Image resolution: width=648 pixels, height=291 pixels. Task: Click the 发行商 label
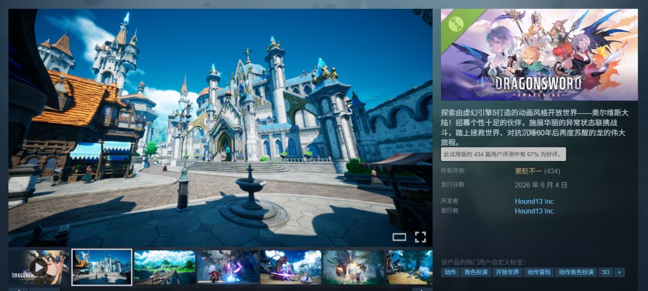pos(450,211)
